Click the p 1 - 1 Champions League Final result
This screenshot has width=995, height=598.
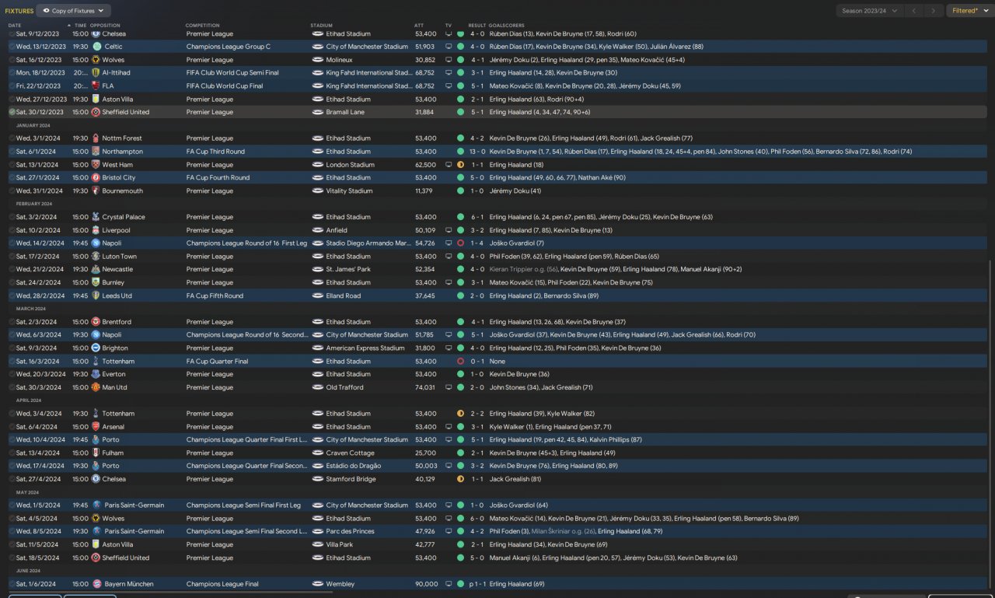[477, 584]
